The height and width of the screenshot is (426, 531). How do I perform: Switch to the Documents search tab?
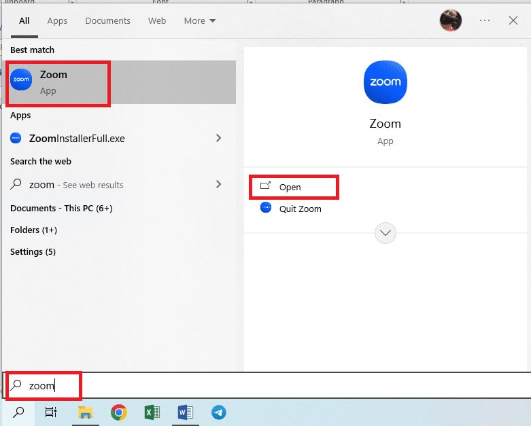[x=107, y=21]
